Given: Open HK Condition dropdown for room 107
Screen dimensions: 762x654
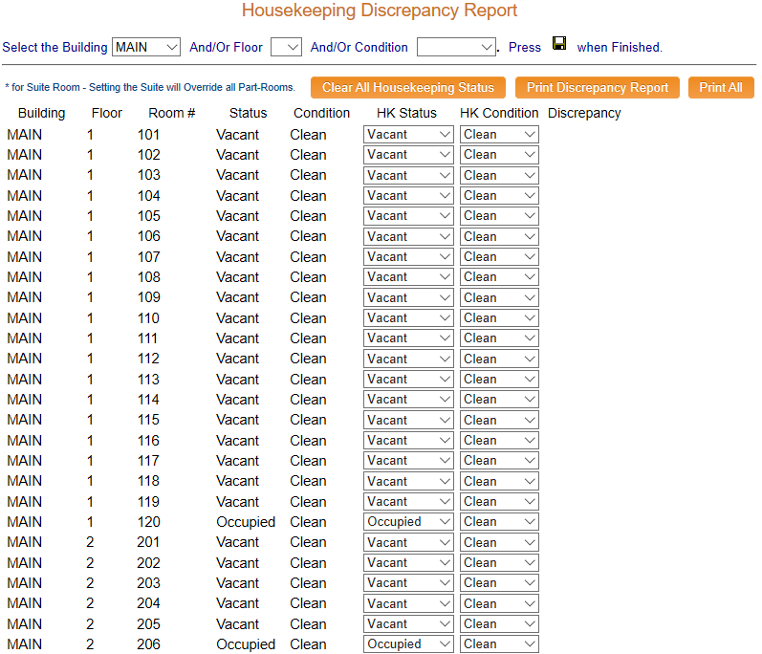Looking at the screenshot, I should [499, 256].
